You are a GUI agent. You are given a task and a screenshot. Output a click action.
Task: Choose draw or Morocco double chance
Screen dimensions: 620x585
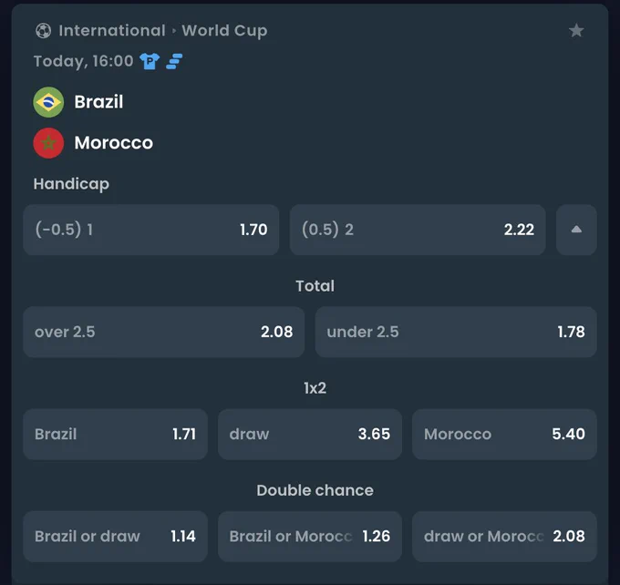click(x=504, y=537)
